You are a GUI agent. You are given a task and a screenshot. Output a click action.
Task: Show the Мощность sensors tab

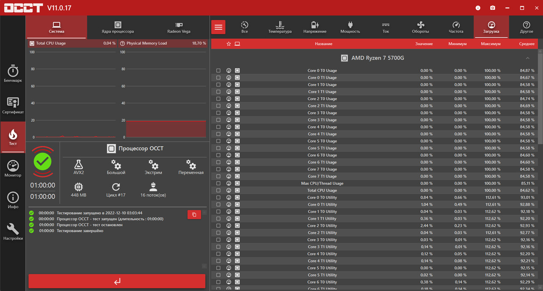pos(350,27)
